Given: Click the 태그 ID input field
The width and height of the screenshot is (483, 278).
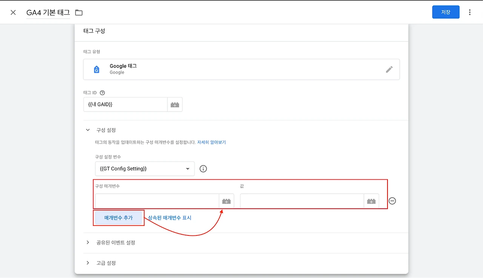Looking at the screenshot, I should [x=125, y=105].
